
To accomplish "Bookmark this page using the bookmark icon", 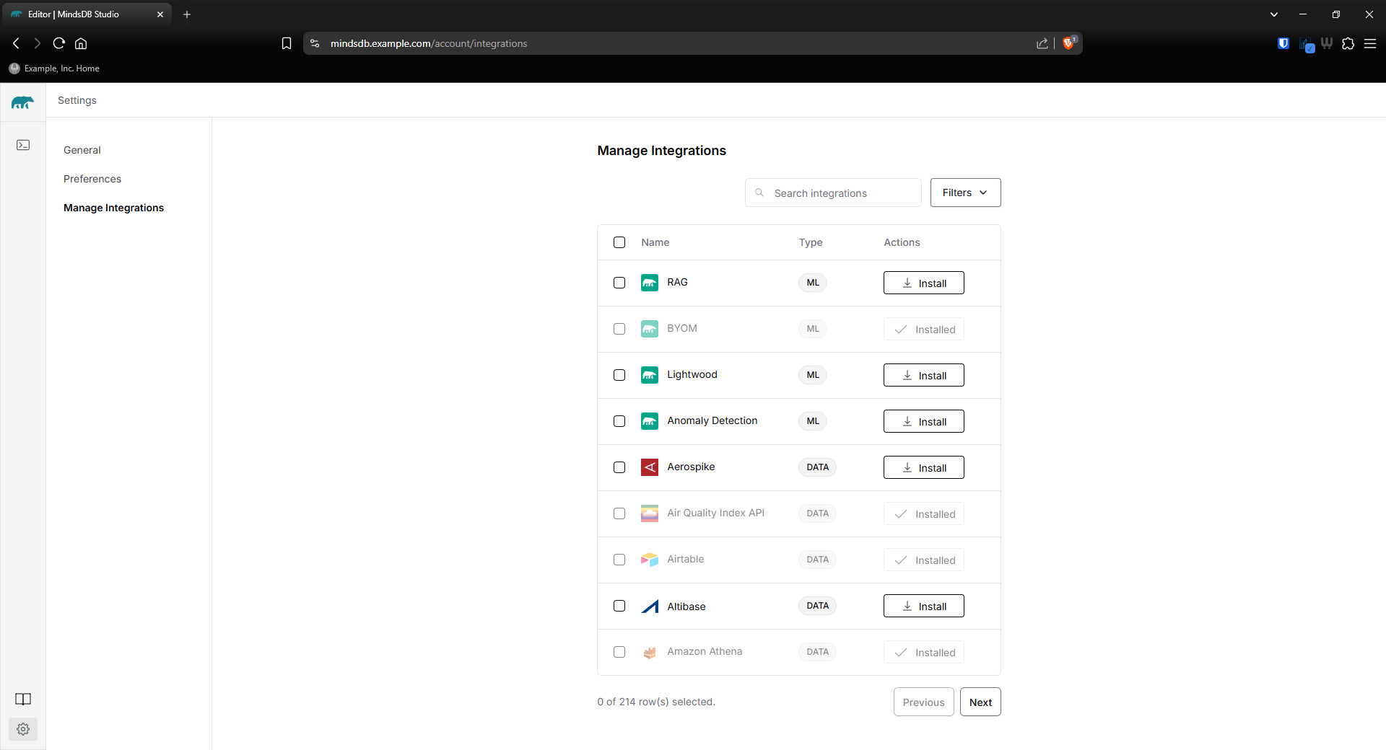I will click(287, 43).
